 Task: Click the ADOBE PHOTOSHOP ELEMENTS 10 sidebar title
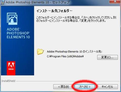coord(18,33)
